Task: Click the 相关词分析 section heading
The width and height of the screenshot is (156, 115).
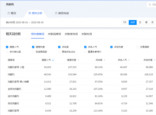Action: coord(13,34)
